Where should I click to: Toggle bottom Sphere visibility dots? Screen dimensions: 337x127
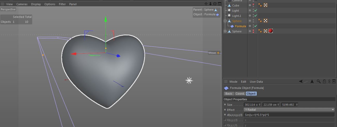(x=253, y=31)
